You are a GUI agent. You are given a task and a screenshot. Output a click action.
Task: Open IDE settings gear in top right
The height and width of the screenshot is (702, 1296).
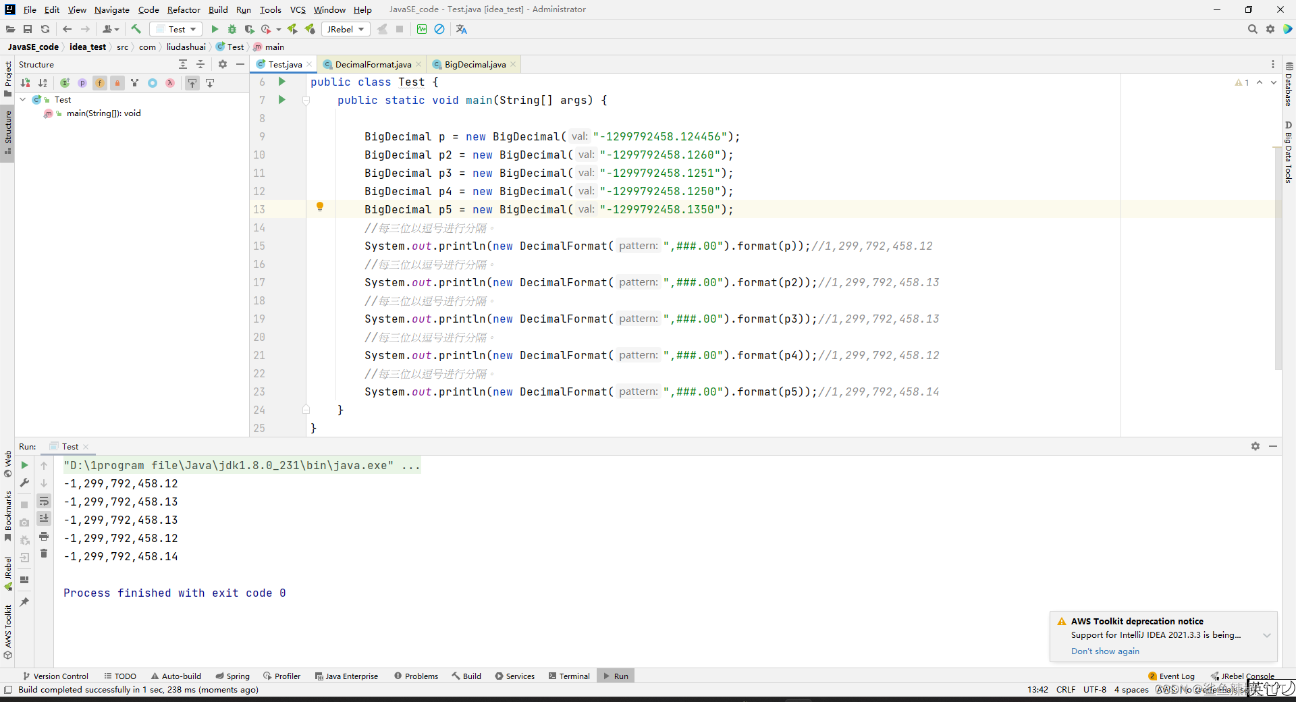[1270, 29]
